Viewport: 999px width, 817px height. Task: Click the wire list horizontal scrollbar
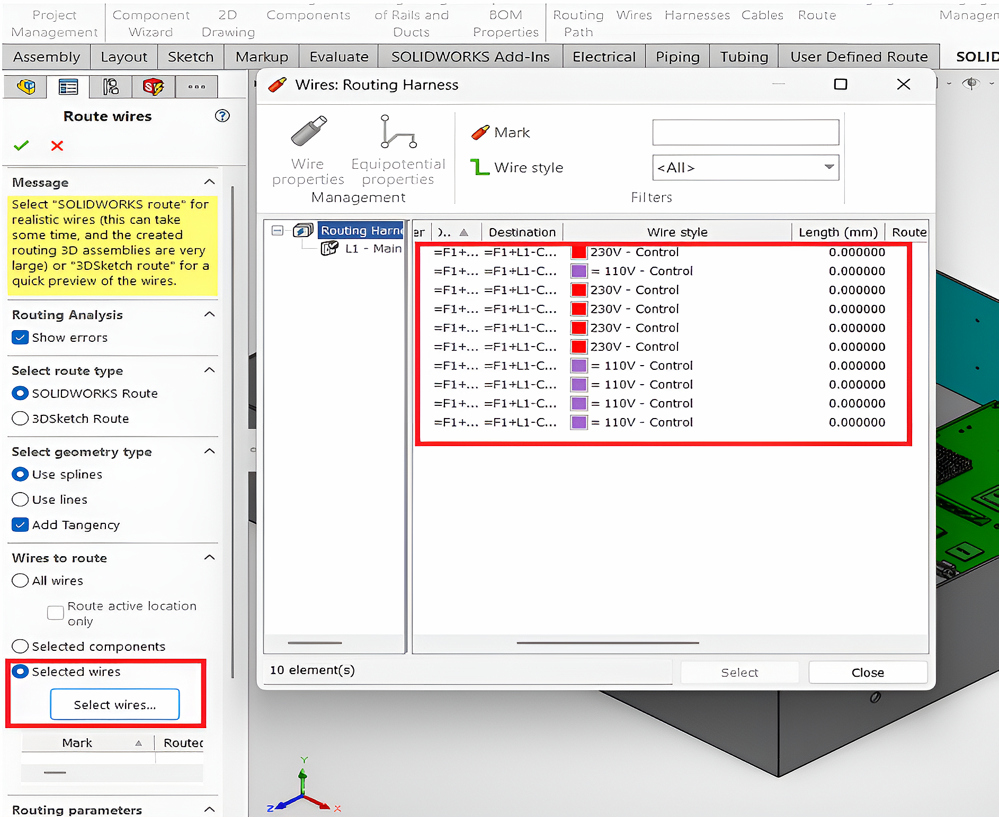(x=608, y=643)
